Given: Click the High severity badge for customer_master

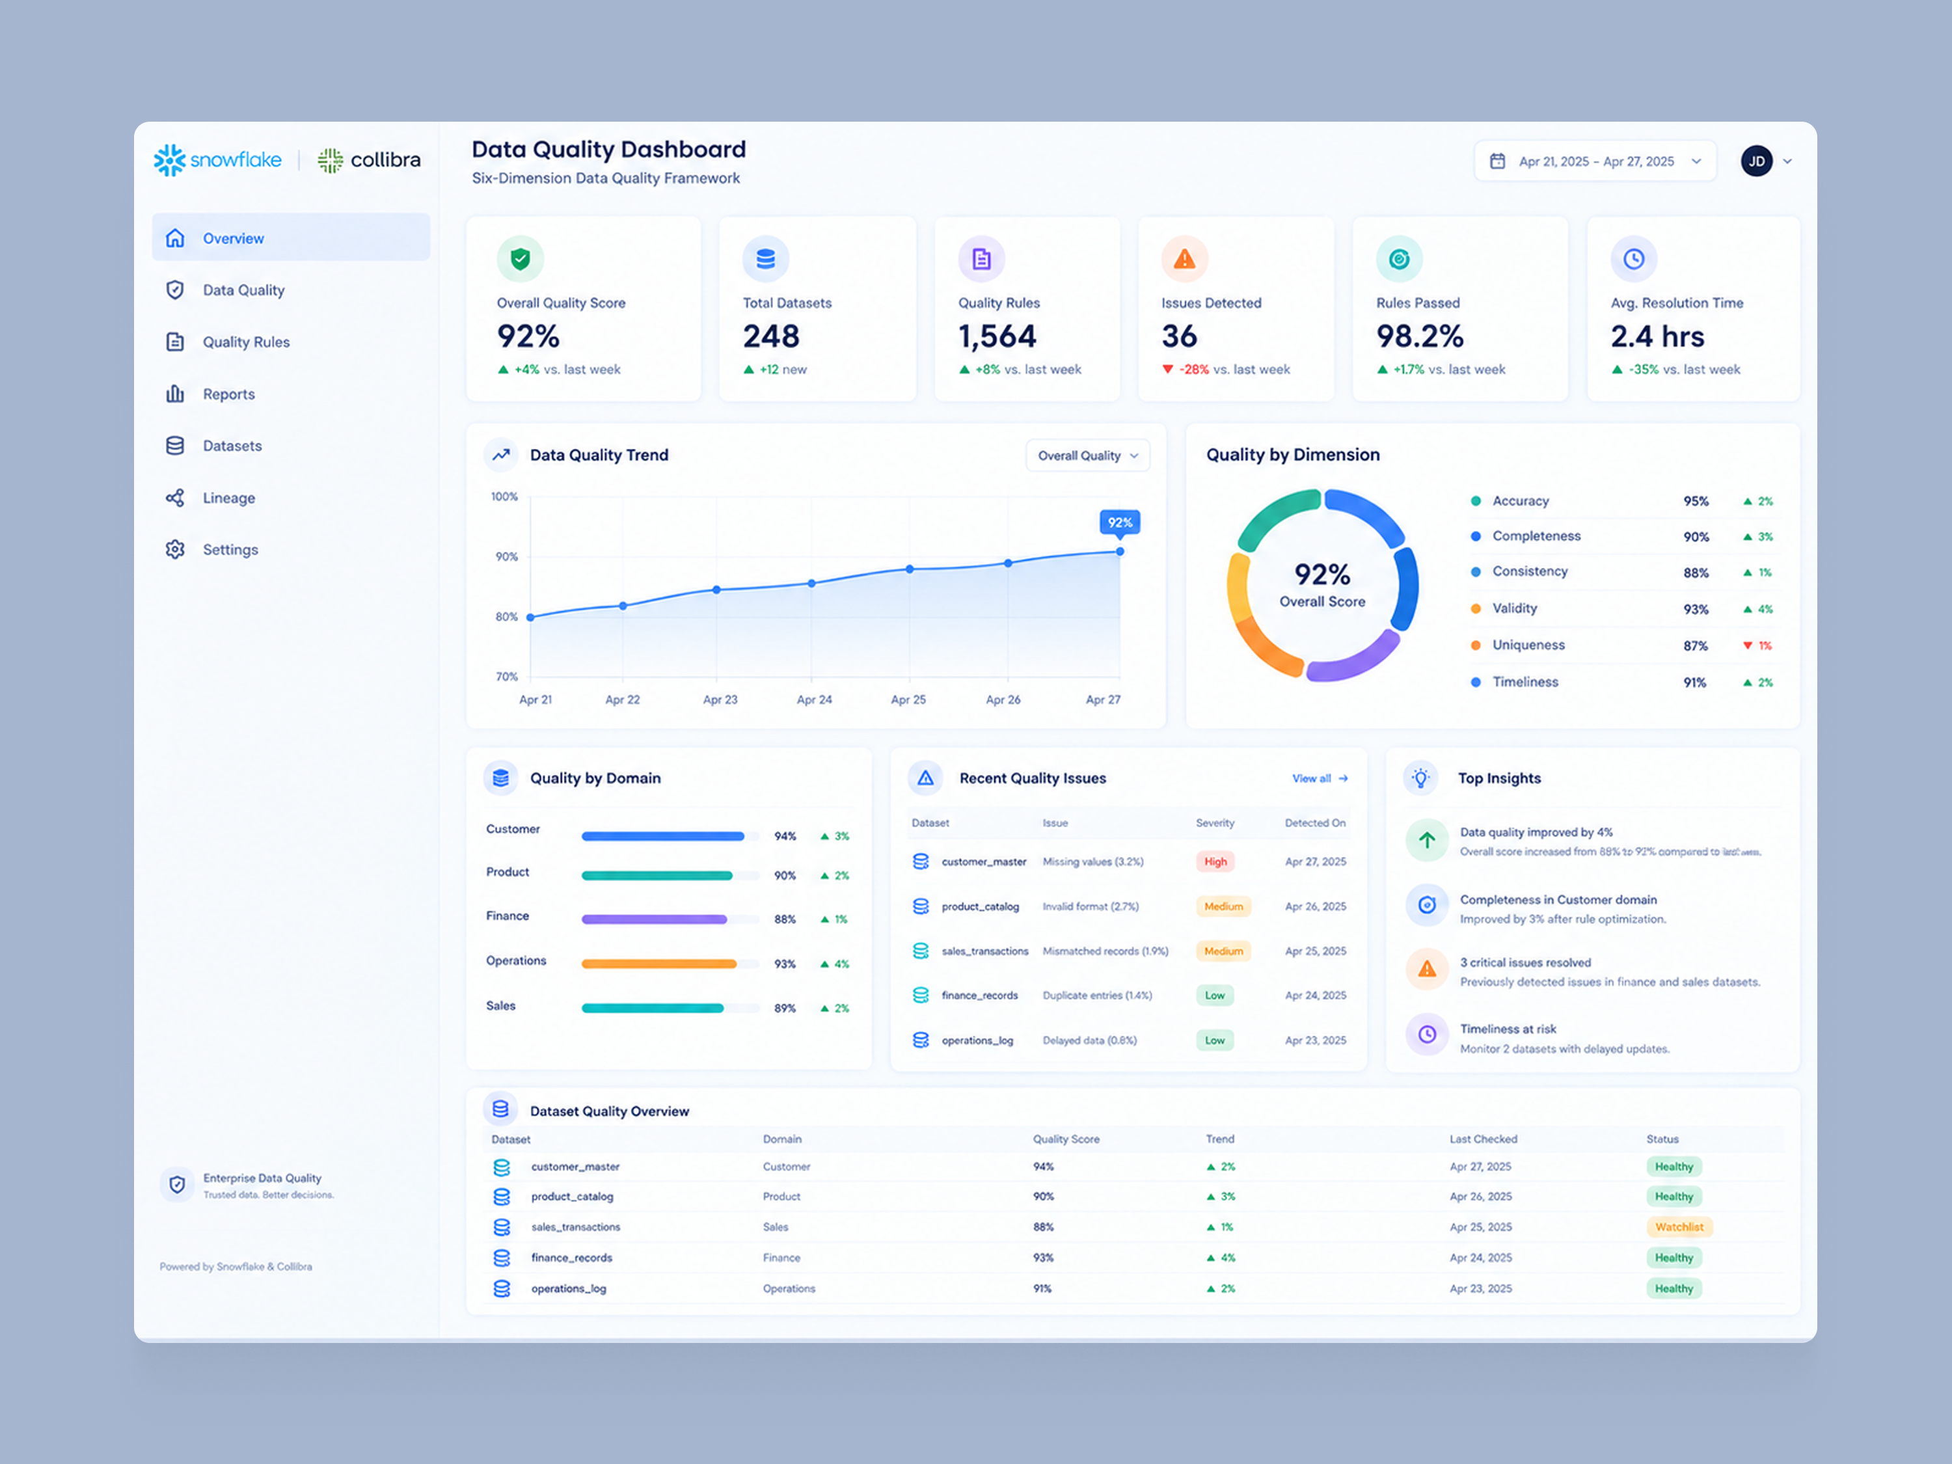Looking at the screenshot, I should pos(1215,861).
